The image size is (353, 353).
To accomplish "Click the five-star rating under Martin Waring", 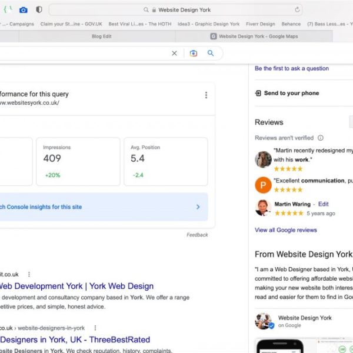I will pos(289,213).
